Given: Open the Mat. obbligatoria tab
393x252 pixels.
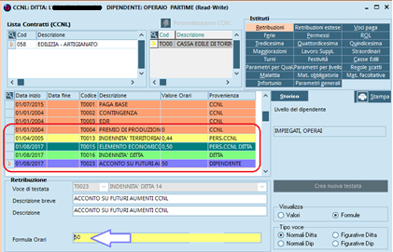Looking at the screenshot, I should point(318,75).
